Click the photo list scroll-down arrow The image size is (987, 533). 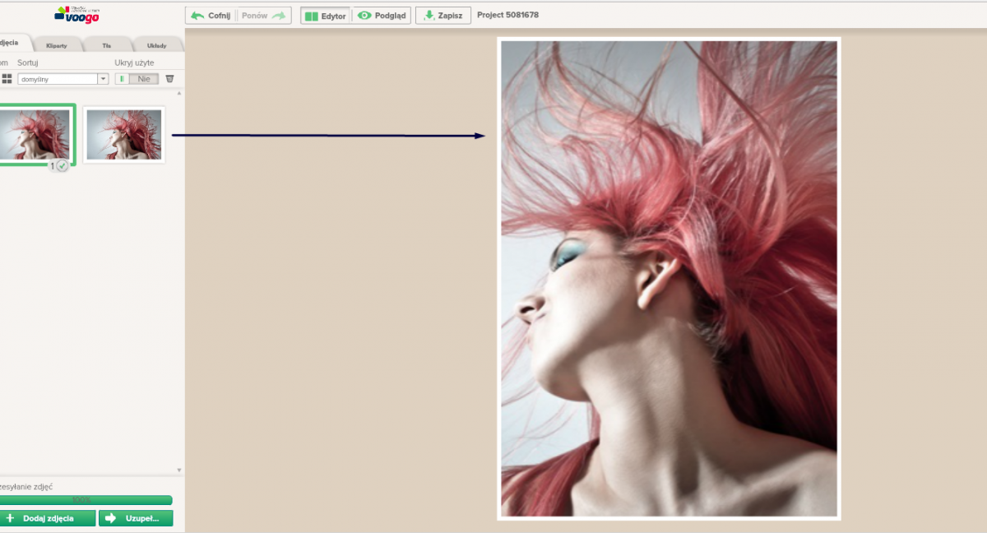(x=179, y=470)
